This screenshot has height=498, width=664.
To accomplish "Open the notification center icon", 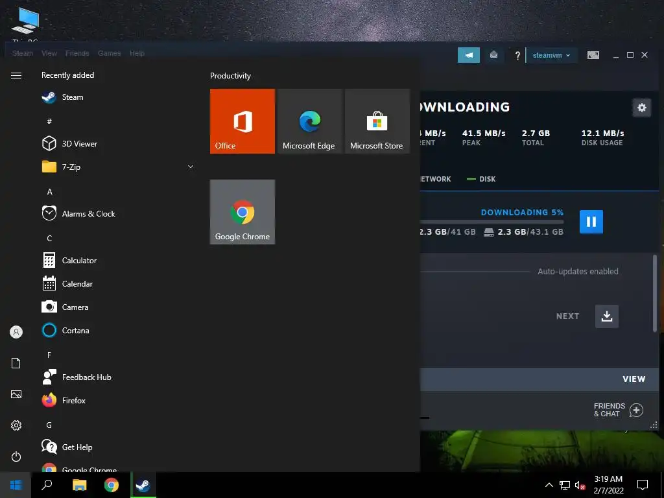I will [643, 485].
